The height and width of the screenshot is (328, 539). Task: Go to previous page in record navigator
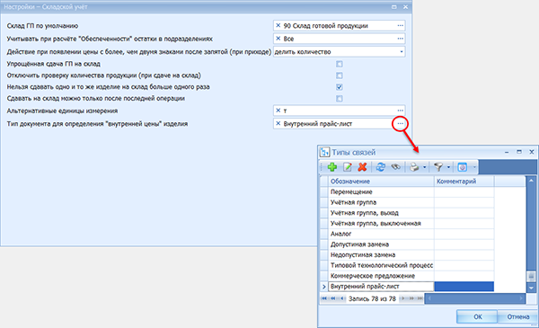(333, 298)
